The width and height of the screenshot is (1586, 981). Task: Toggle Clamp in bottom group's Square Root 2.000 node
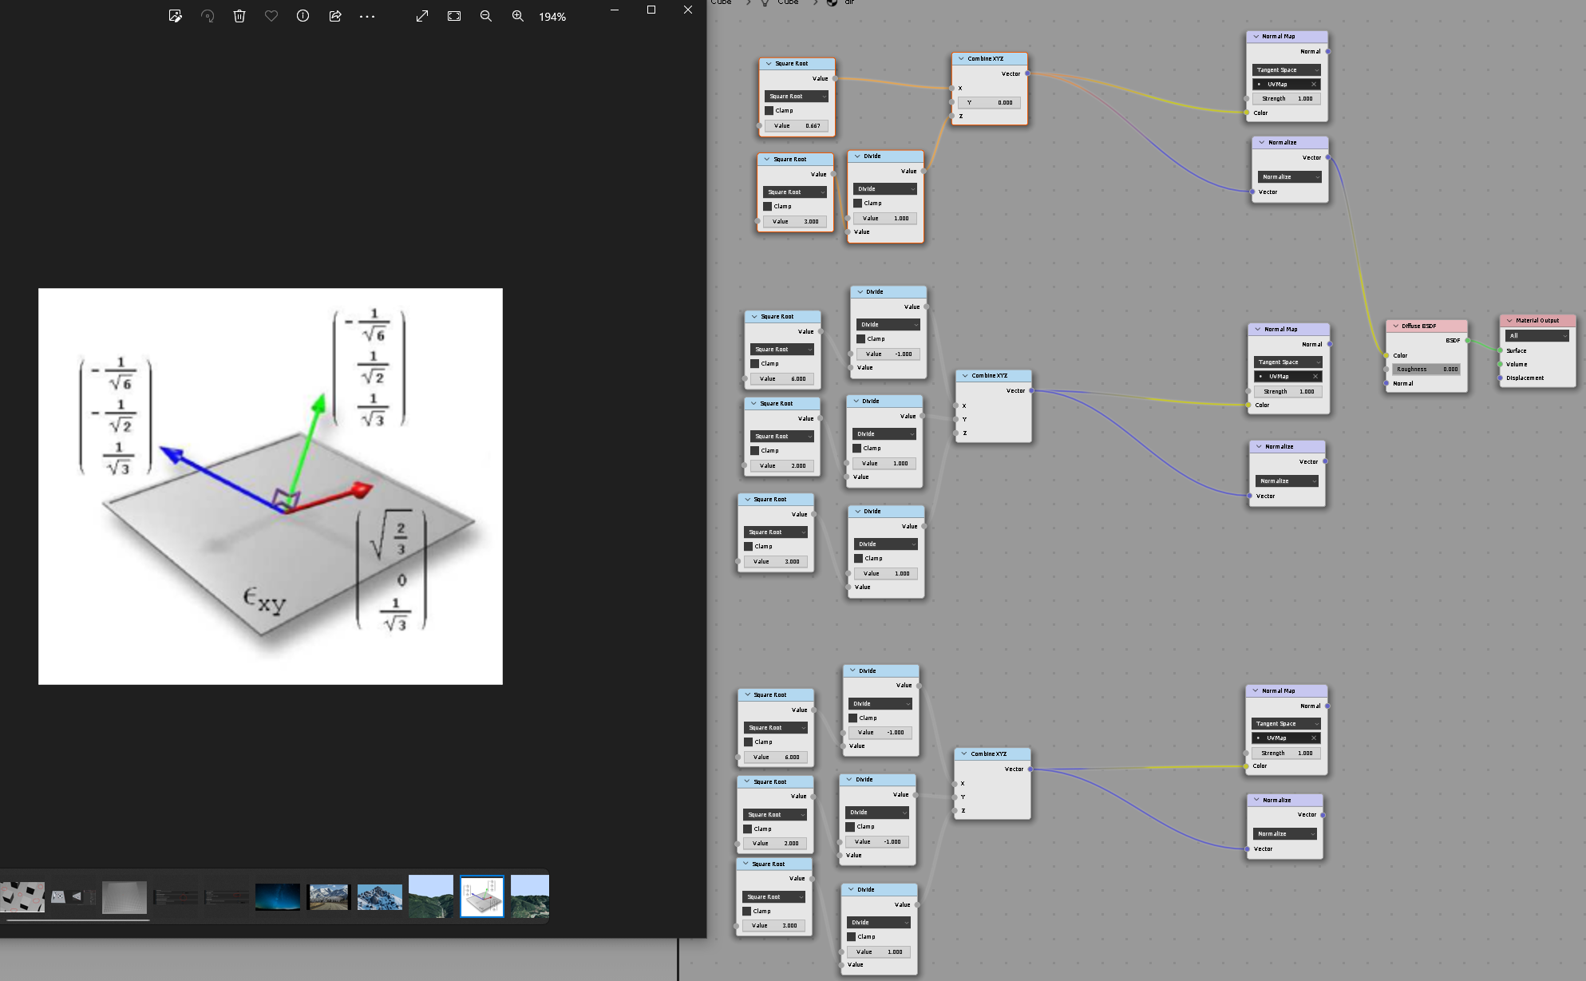tap(748, 829)
